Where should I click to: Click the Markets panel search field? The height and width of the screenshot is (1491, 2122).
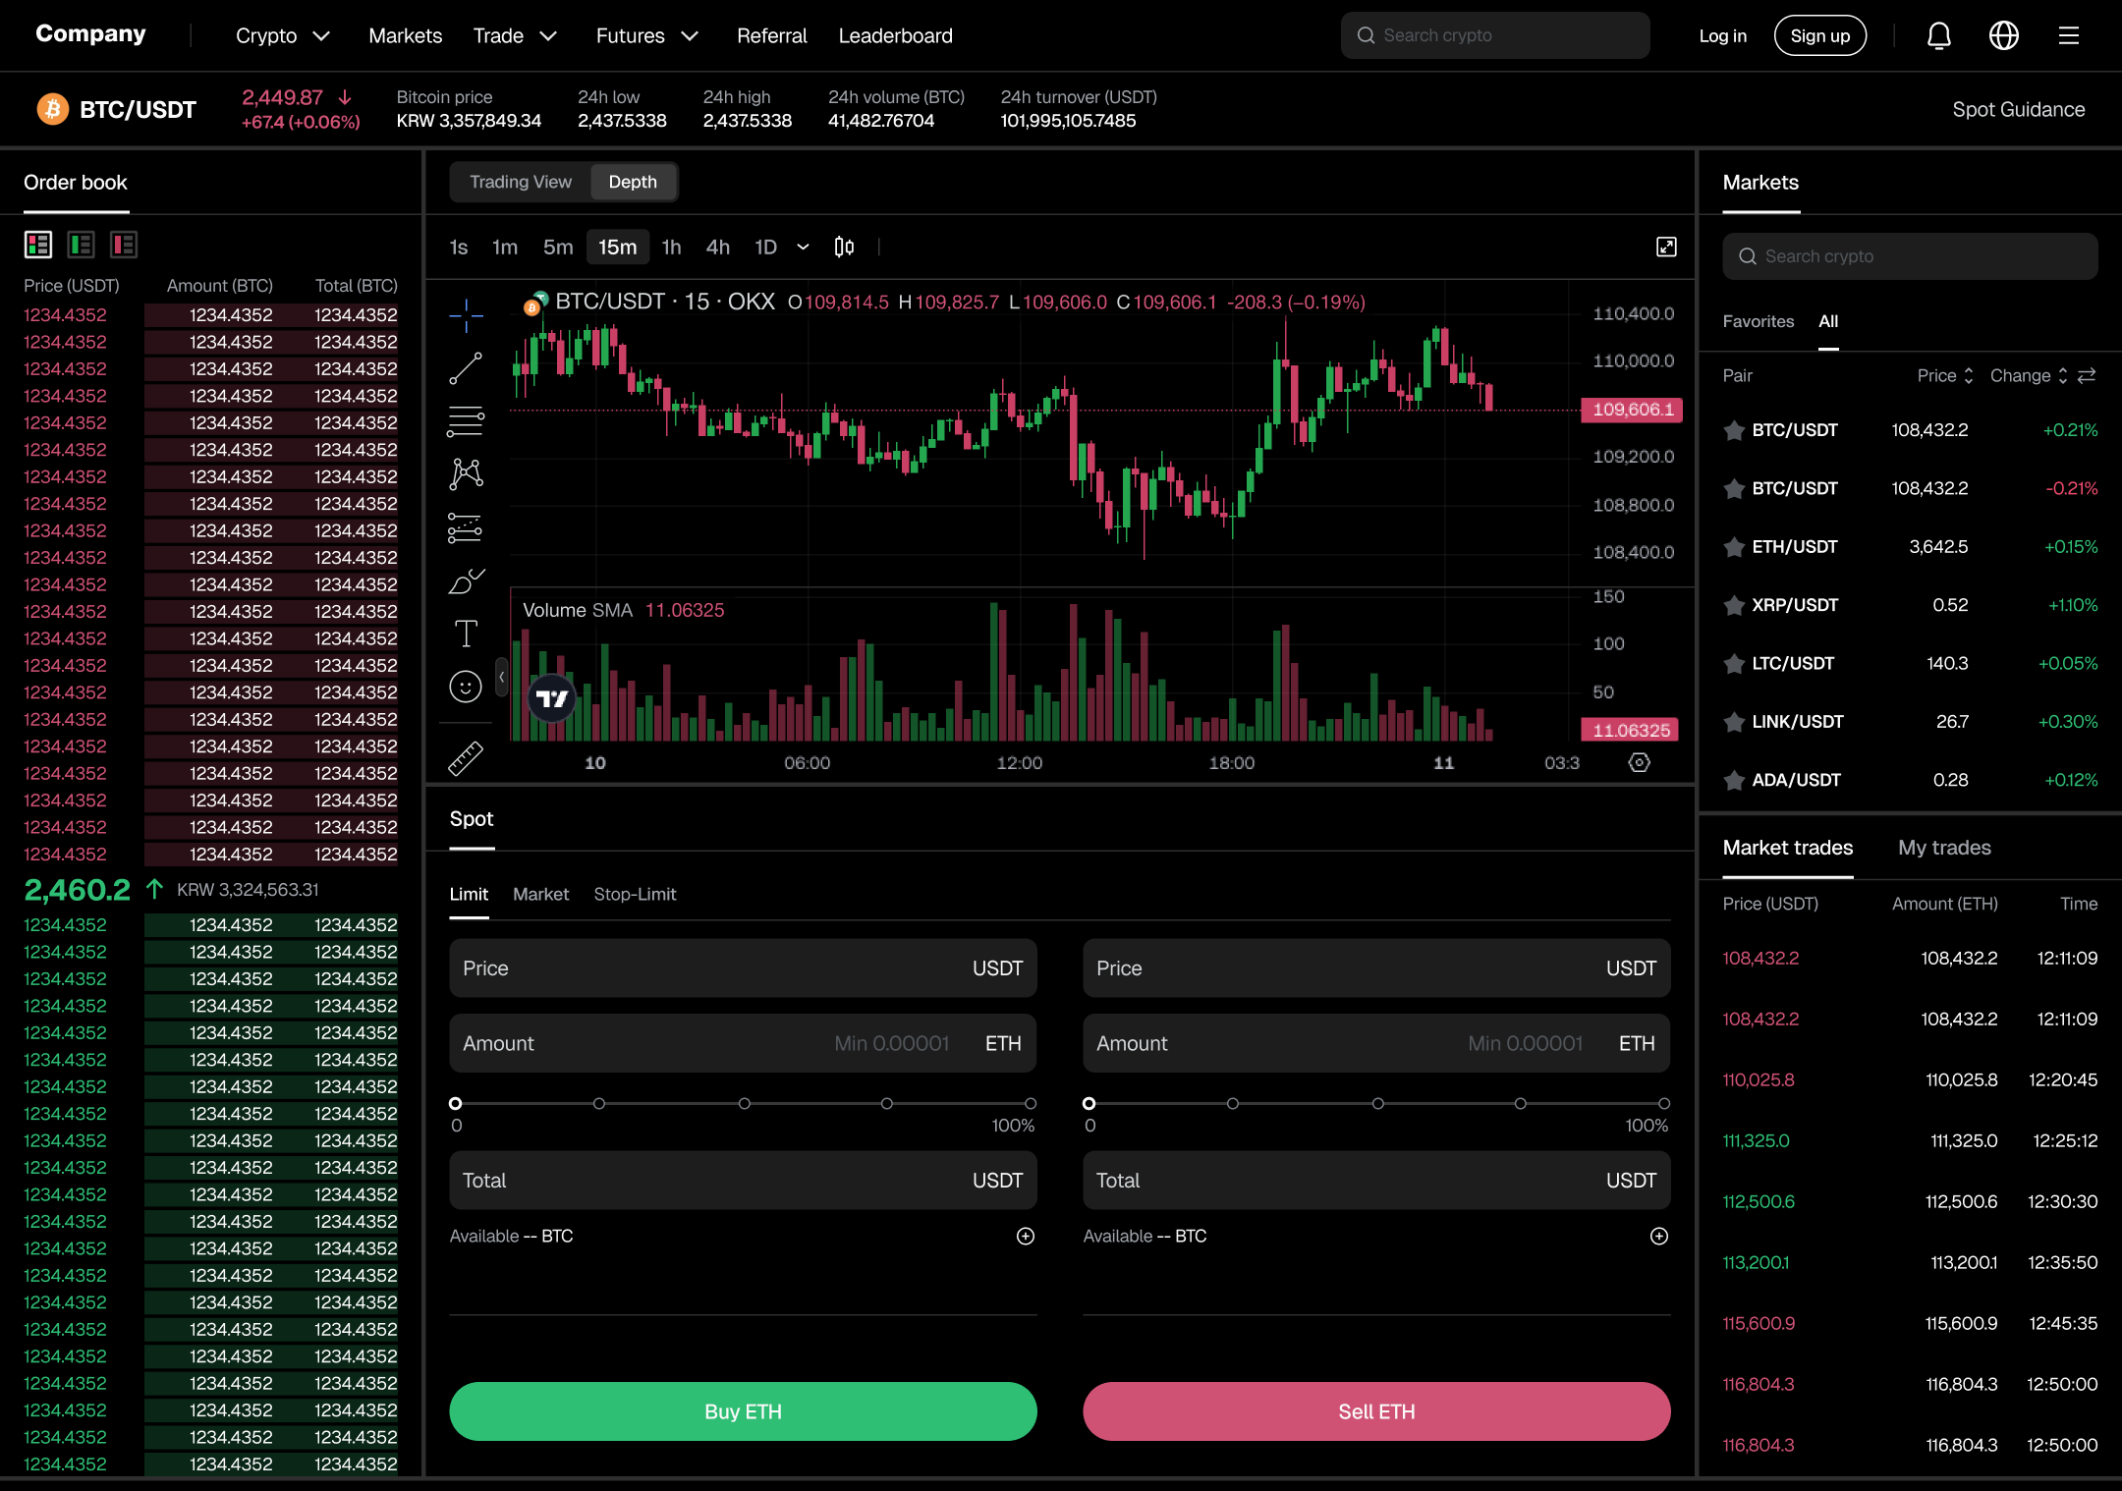point(1909,256)
